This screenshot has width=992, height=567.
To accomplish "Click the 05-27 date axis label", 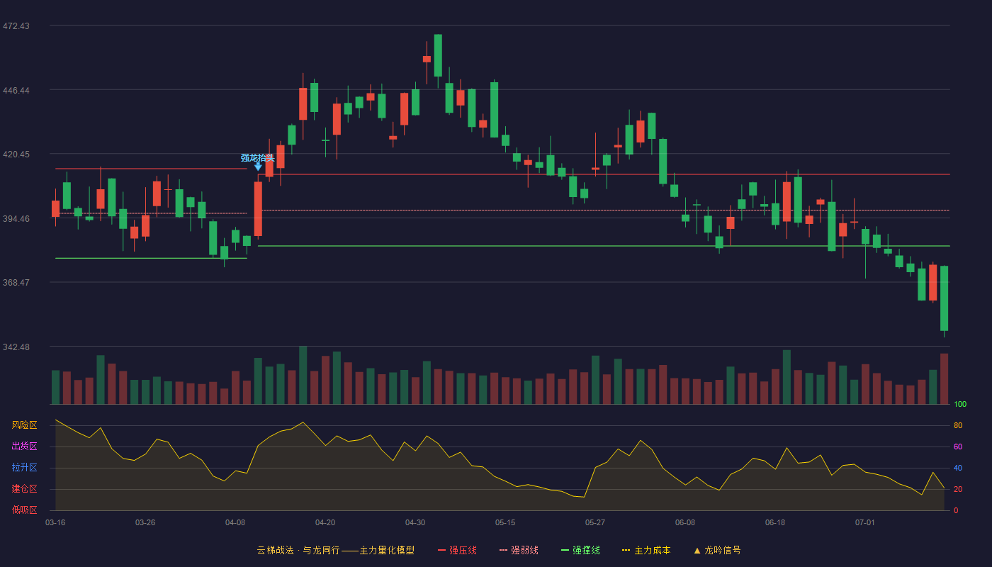I will coord(595,522).
